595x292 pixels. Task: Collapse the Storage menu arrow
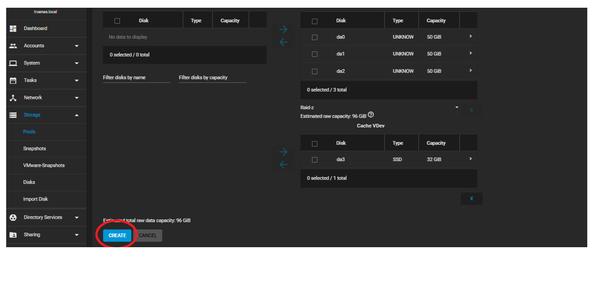pyautogui.click(x=77, y=115)
